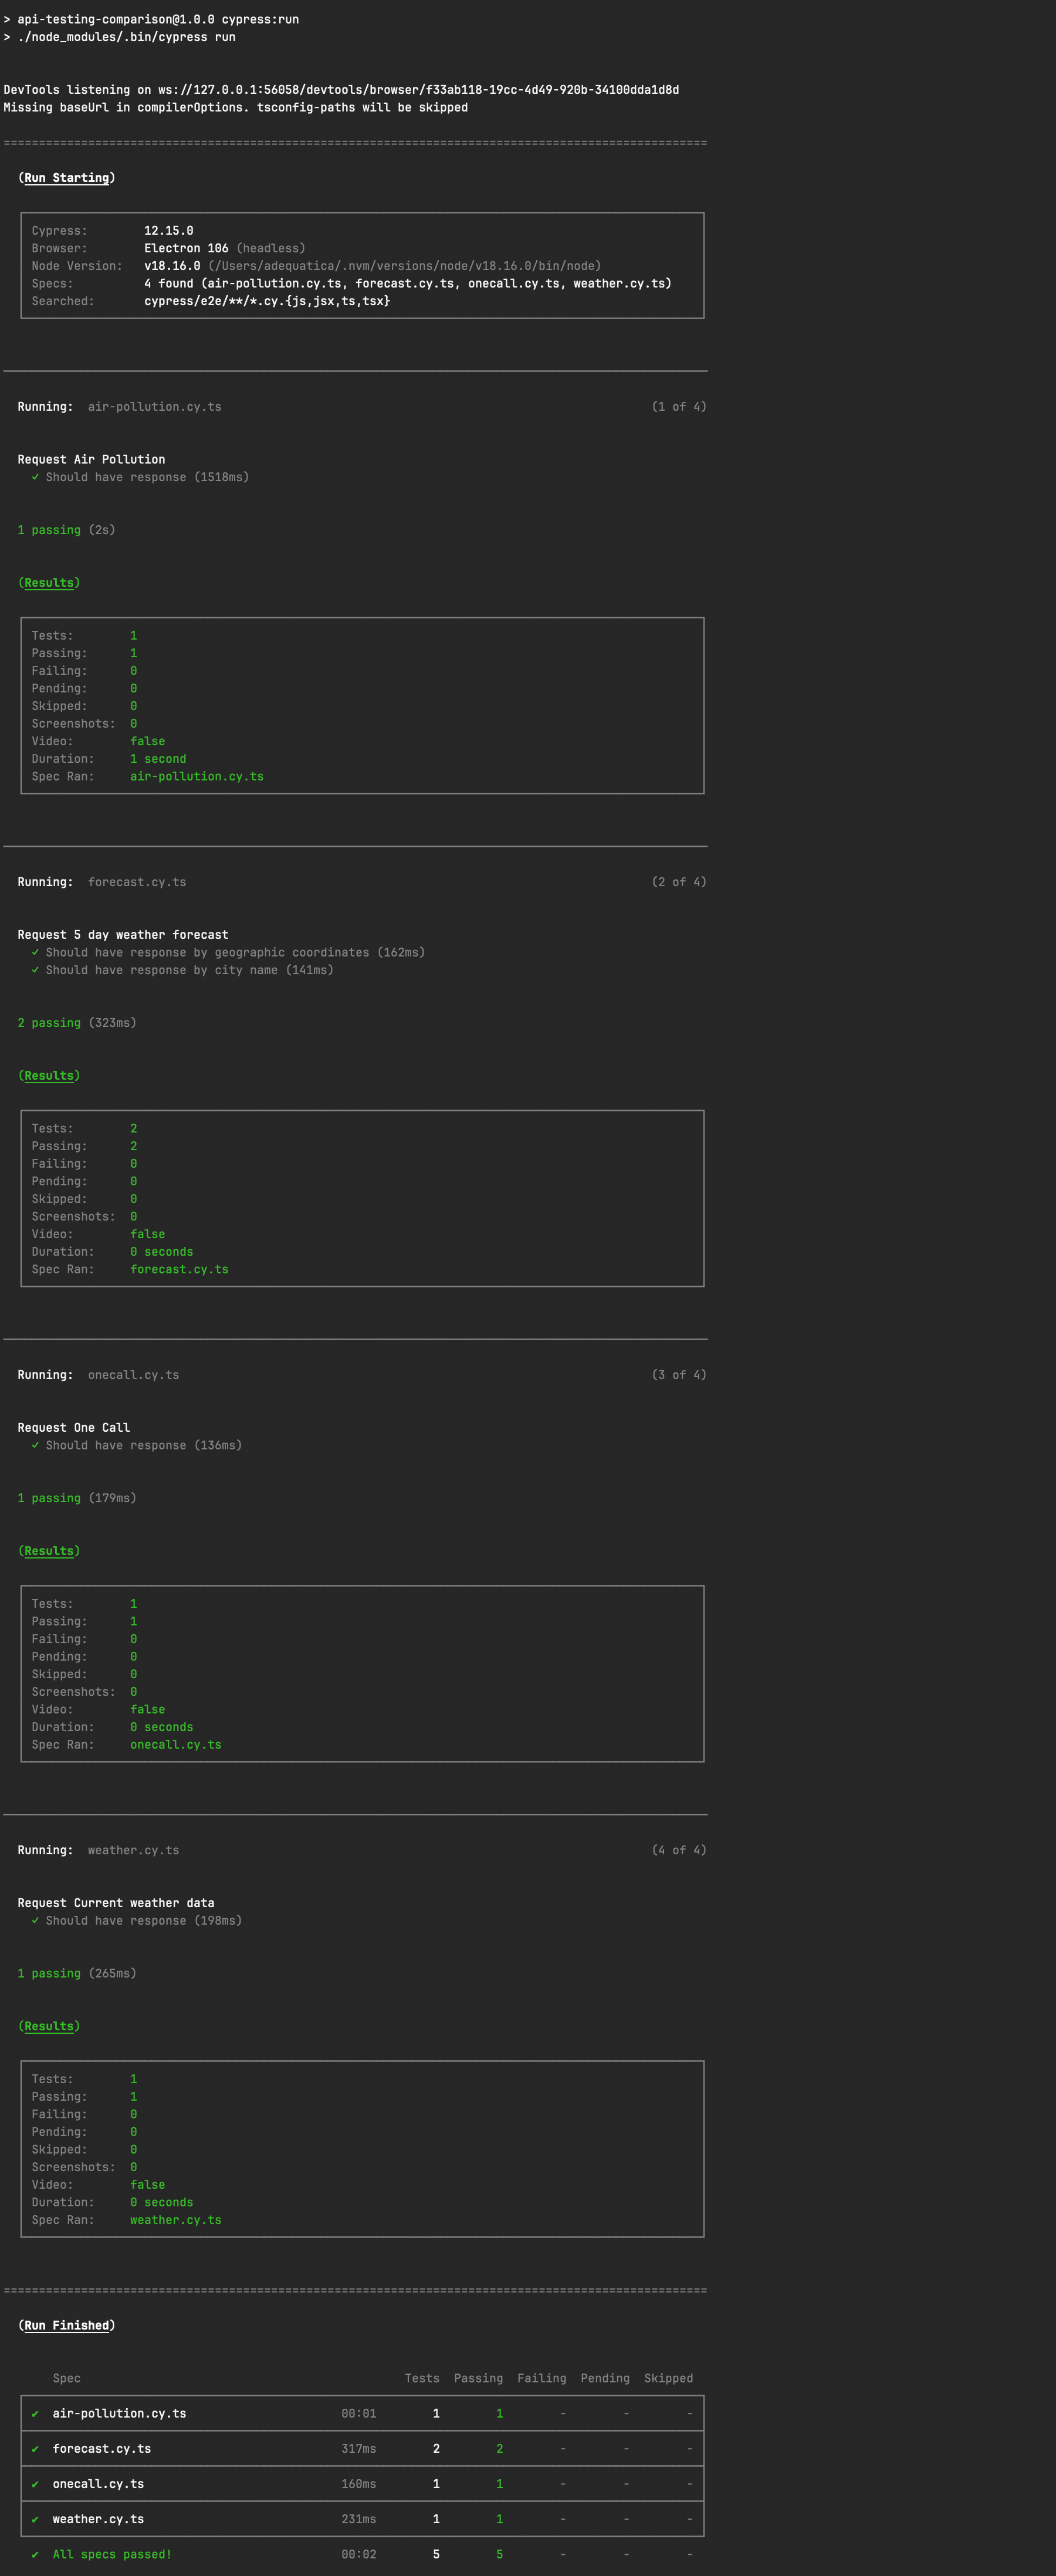
Task: Click 'air-pollution.cy.ts' in the summary table
Action: [x=119, y=2413]
